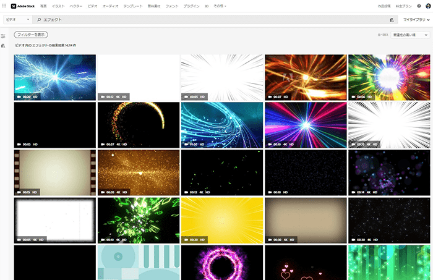Click the find similar icon in left sidebar
The image size is (433, 280).
tap(4, 46)
